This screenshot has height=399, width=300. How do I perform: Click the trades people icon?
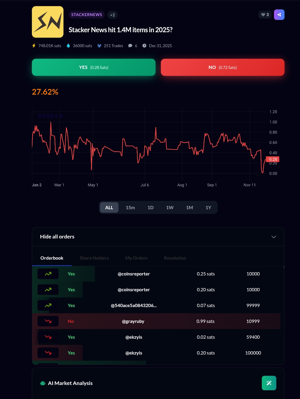pyautogui.click(x=99, y=46)
